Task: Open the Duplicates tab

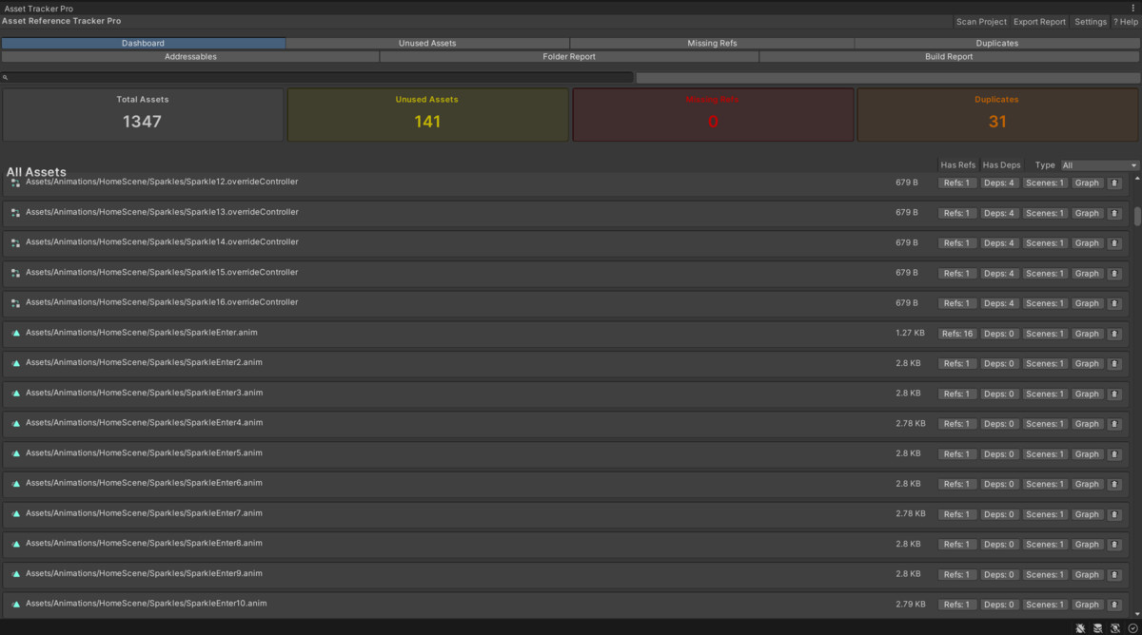Action: click(996, 43)
